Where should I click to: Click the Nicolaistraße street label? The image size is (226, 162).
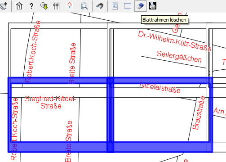click(x=160, y=87)
